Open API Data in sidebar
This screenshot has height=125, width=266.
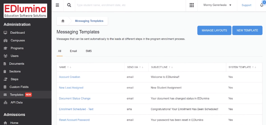click(16, 102)
